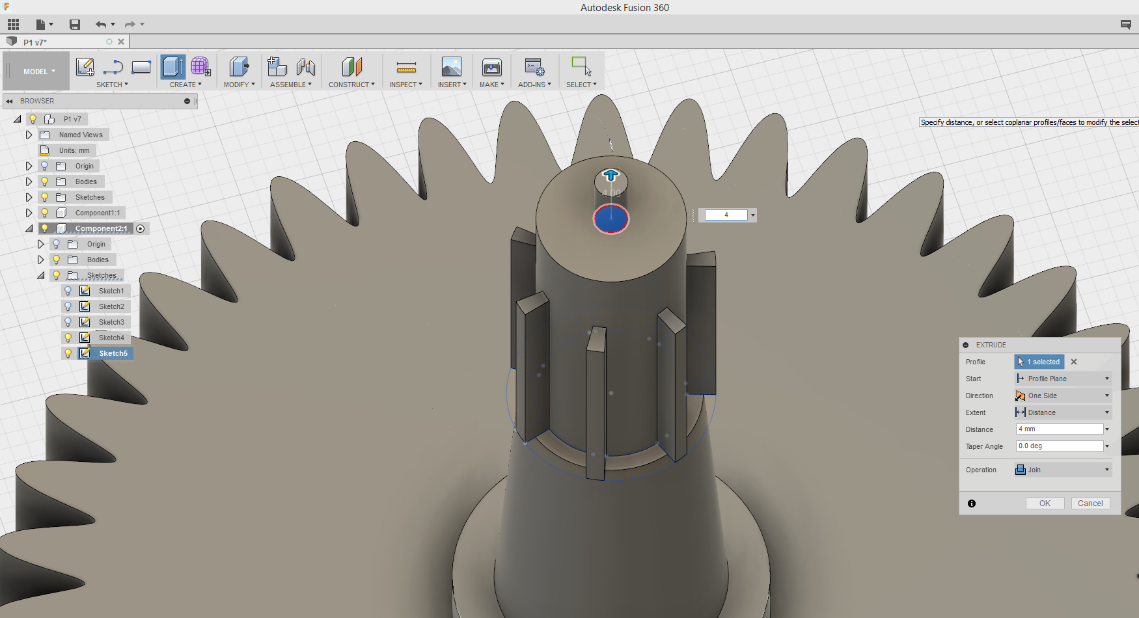The image size is (1139, 618).
Task: Collapse the Component2:1 node
Action: coord(29,228)
